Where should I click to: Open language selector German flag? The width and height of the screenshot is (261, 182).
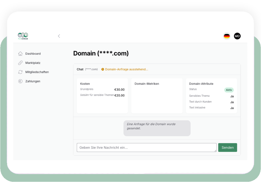pyautogui.click(x=227, y=36)
